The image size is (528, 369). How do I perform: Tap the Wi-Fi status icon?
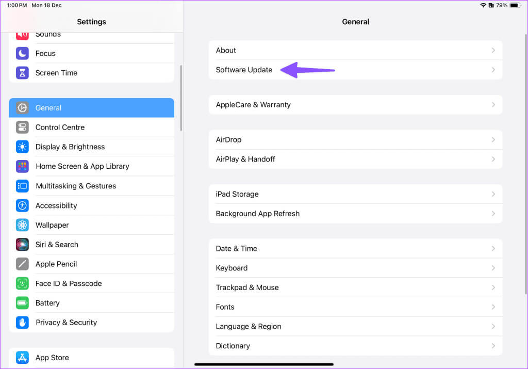[483, 5]
